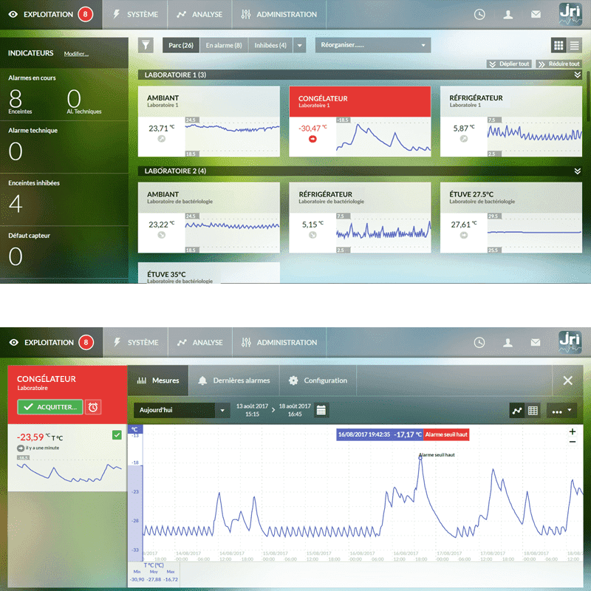Switch to grid view of sensors

tap(558, 45)
